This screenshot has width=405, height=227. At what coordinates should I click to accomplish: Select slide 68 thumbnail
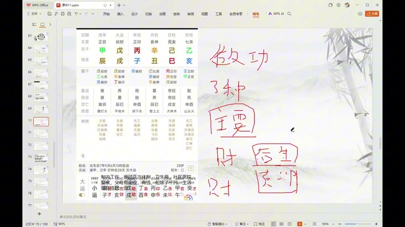pos(41,97)
